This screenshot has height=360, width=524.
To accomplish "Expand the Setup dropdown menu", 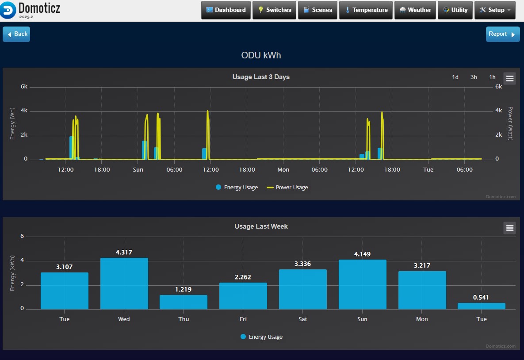I will (x=495, y=10).
